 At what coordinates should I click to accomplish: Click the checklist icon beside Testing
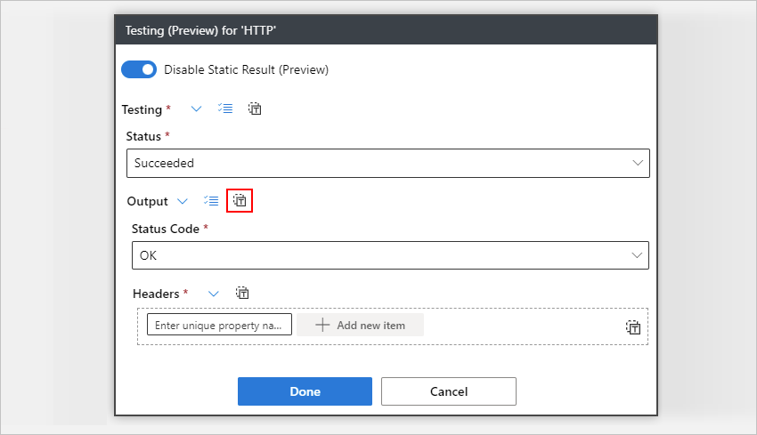(225, 109)
